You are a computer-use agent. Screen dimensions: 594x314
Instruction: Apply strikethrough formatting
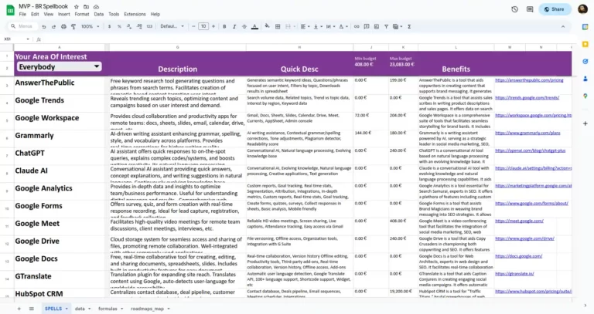tap(244, 26)
